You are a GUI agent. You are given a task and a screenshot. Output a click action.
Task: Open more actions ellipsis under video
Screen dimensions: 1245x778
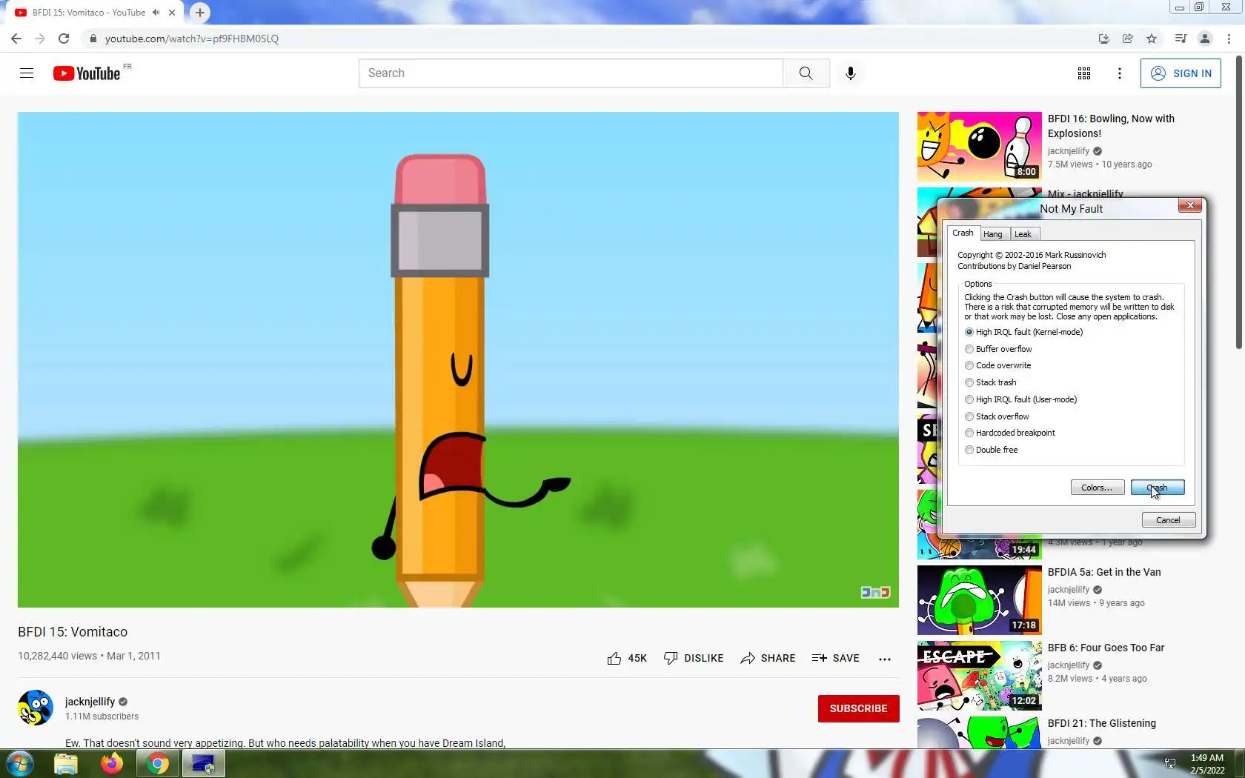(885, 659)
